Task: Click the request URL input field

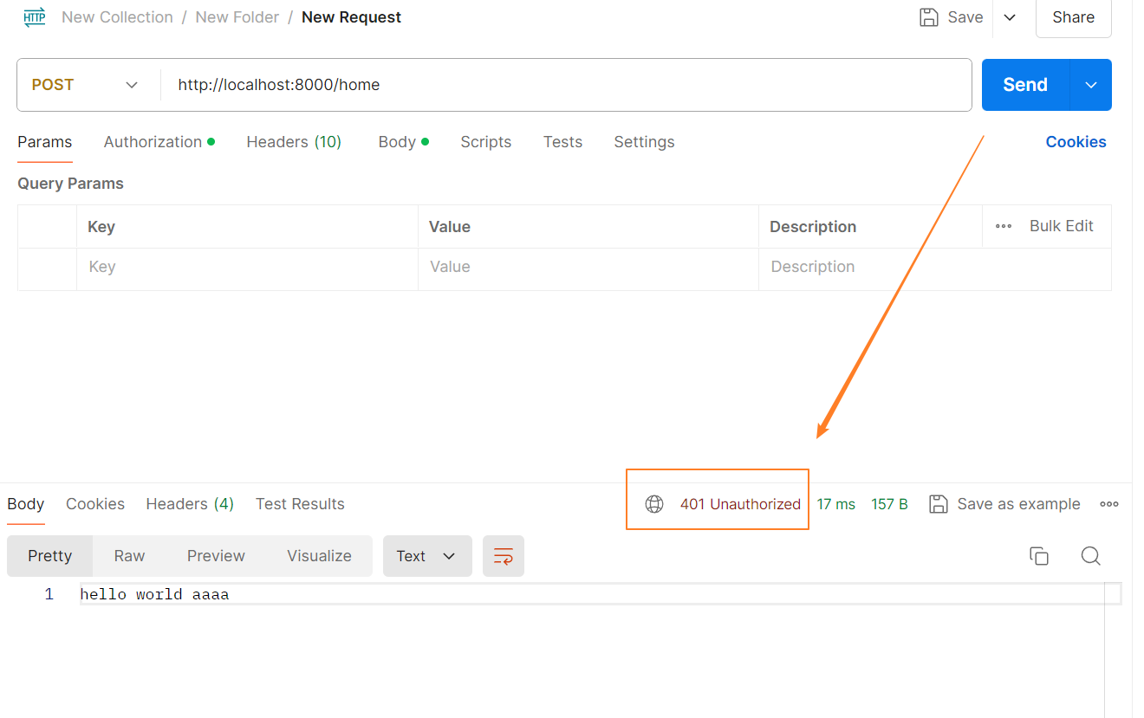Action: click(563, 85)
